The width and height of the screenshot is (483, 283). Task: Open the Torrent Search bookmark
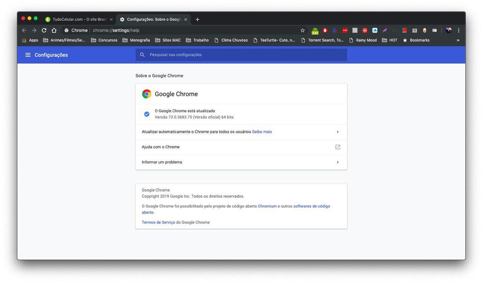pos(322,40)
